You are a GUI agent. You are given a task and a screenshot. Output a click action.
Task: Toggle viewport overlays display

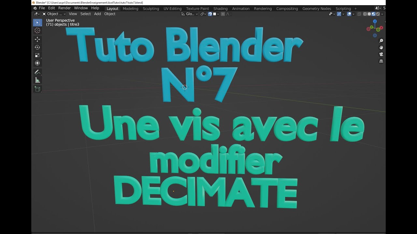[x=349, y=14]
